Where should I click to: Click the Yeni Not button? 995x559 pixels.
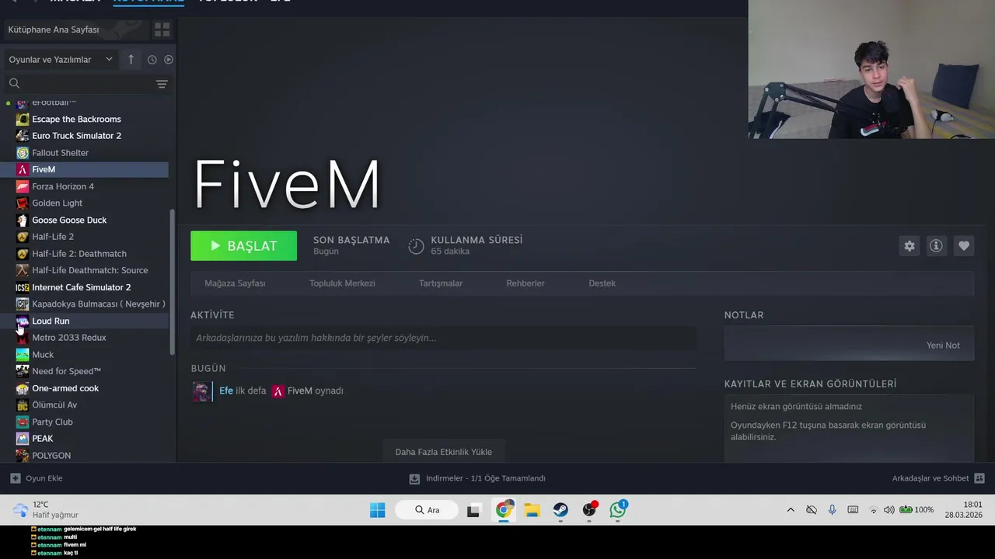click(943, 345)
